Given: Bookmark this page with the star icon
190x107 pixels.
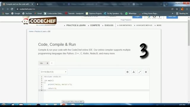Looking at the screenshot, I should click(x=177, y=9).
